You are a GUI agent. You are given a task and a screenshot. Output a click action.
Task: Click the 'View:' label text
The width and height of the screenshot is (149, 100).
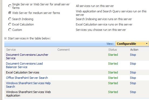pyautogui.click(x=110, y=44)
